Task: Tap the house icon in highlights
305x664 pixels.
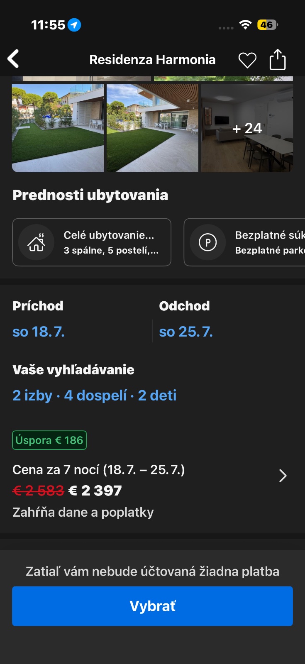Action: coord(37,242)
